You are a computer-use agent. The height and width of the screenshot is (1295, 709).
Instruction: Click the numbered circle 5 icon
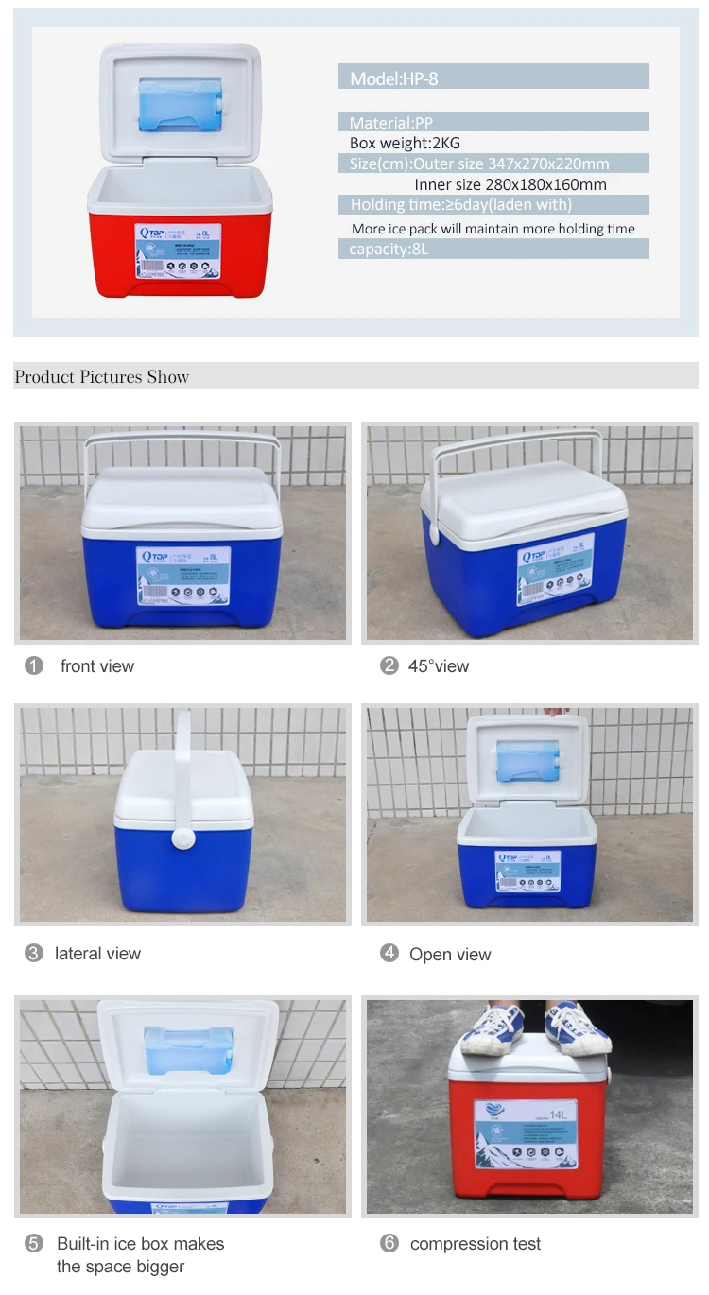pyautogui.click(x=34, y=1243)
